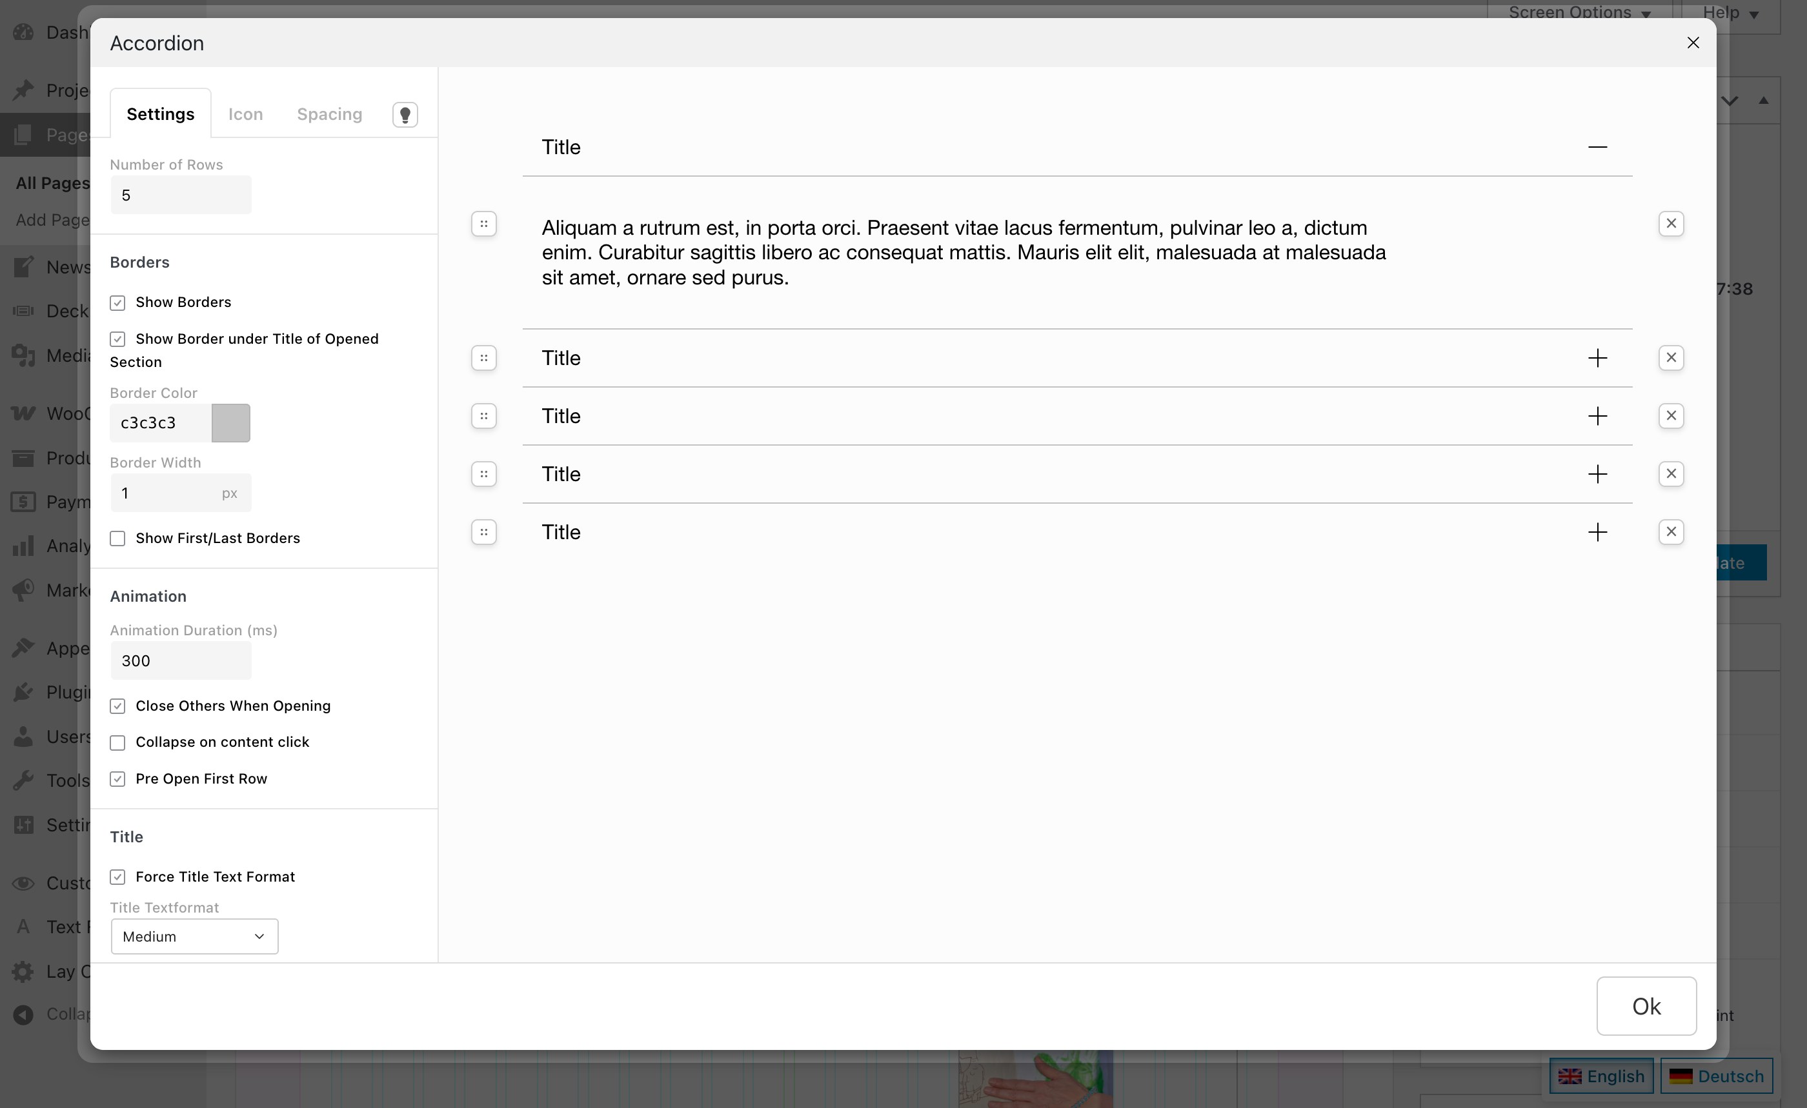Click drag handle of opened accordion row
Viewport: 1807px width, 1108px height.
click(483, 224)
